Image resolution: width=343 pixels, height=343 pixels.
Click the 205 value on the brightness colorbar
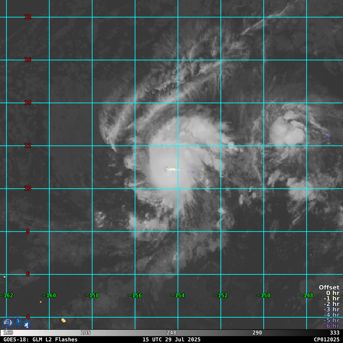coord(86,333)
